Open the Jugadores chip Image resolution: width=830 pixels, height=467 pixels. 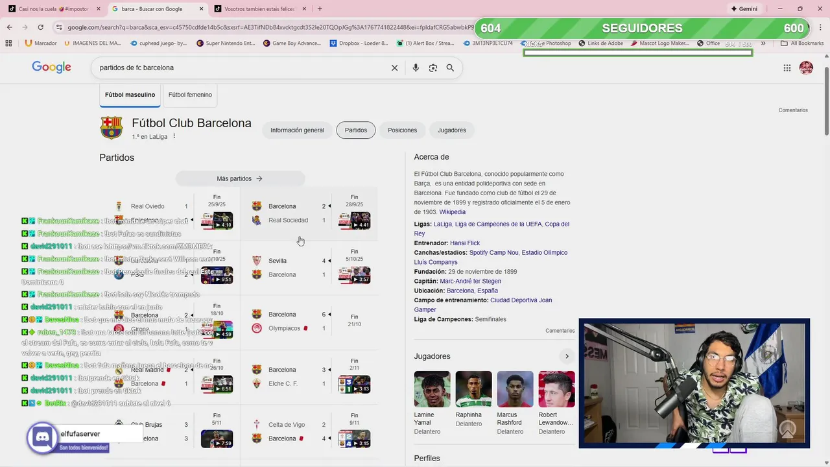point(452,130)
